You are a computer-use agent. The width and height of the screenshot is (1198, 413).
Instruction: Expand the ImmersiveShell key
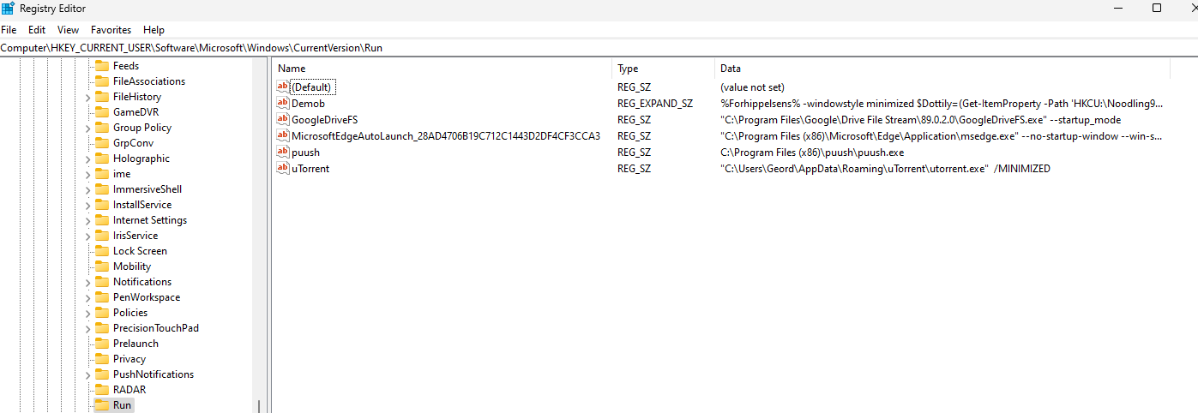point(87,190)
